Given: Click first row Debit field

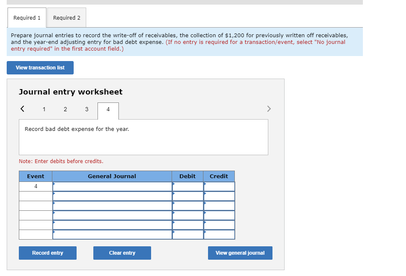Looking at the screenshot, I should point(188,187).
